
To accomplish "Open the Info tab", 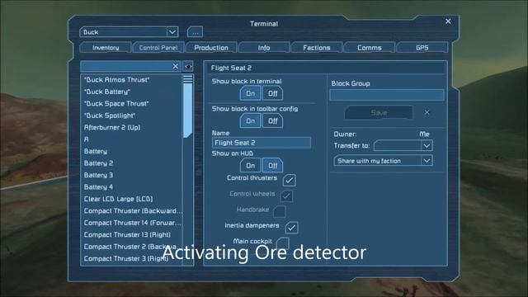I will pyautogui.click(x=264, y=48).
